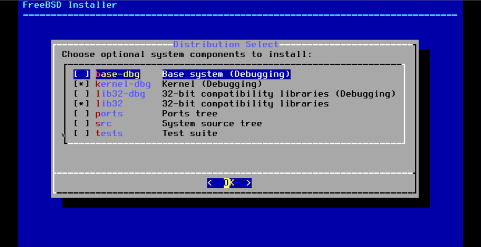Select the tests entry name
This screenshot has height=247, width=481.
coord(109,133)
